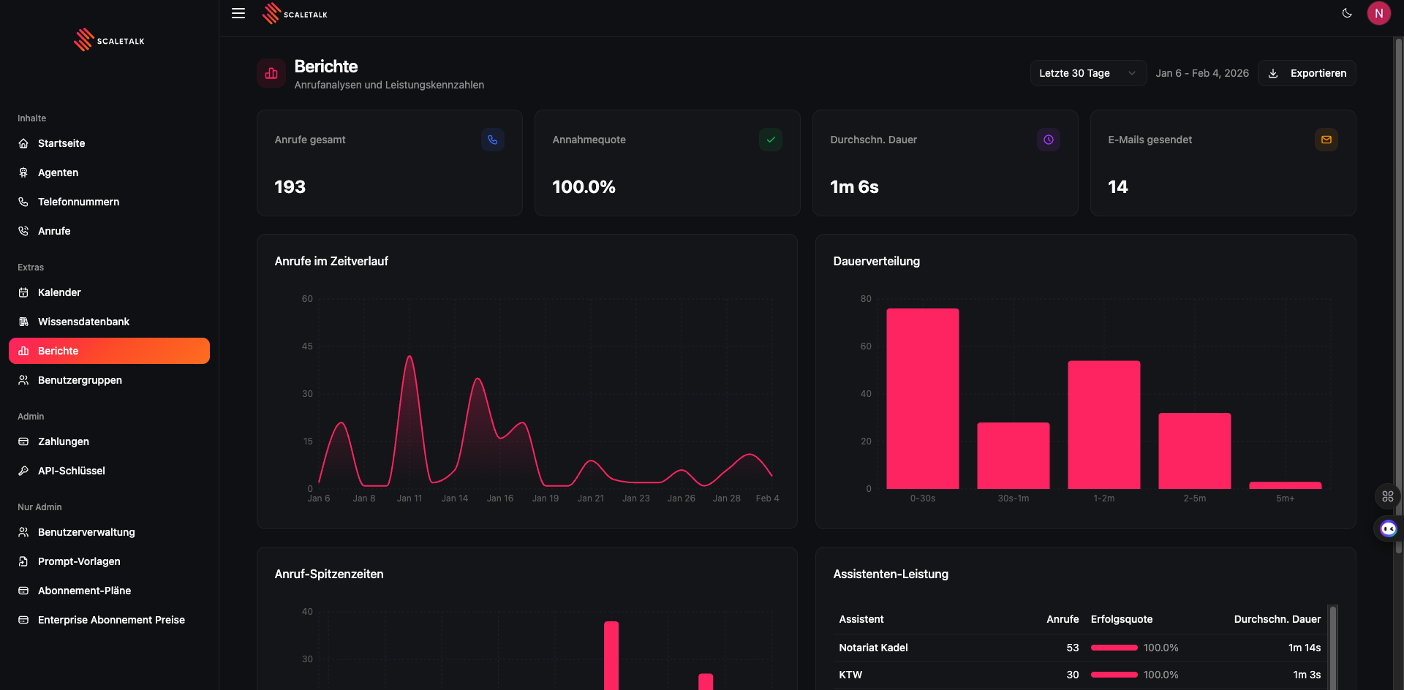Screen dimensions: 1404x690
Task: Toggle the hamburger sidebar menu
Action: [238, 13]
